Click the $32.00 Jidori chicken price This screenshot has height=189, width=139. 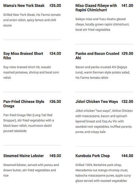[127, 101]
